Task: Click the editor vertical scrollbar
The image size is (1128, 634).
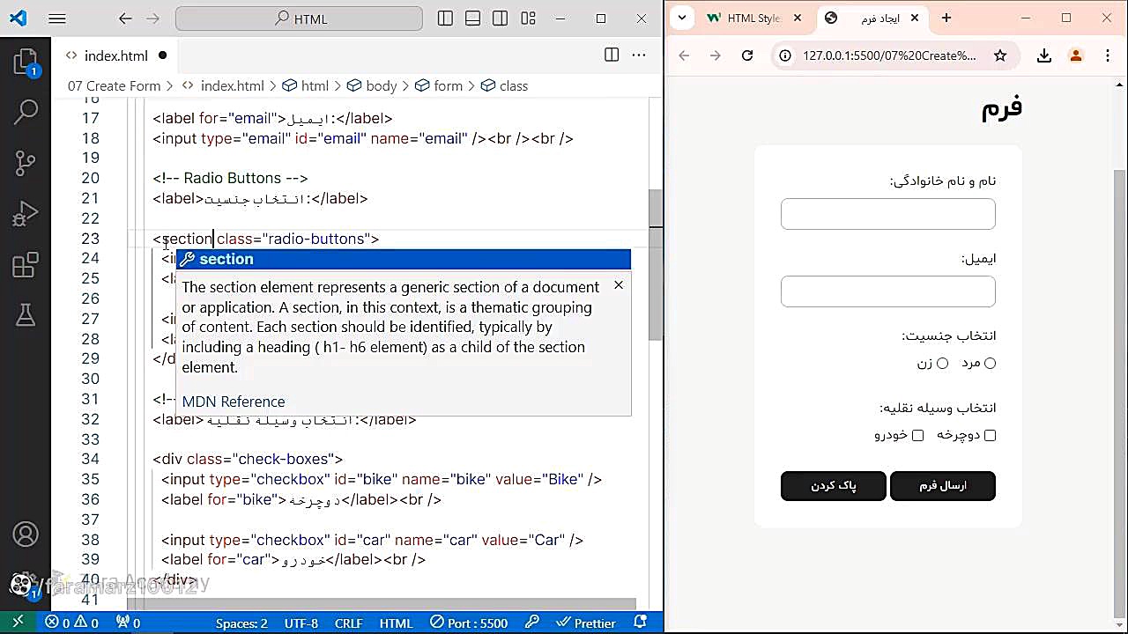Action: [x=656, y=265]
